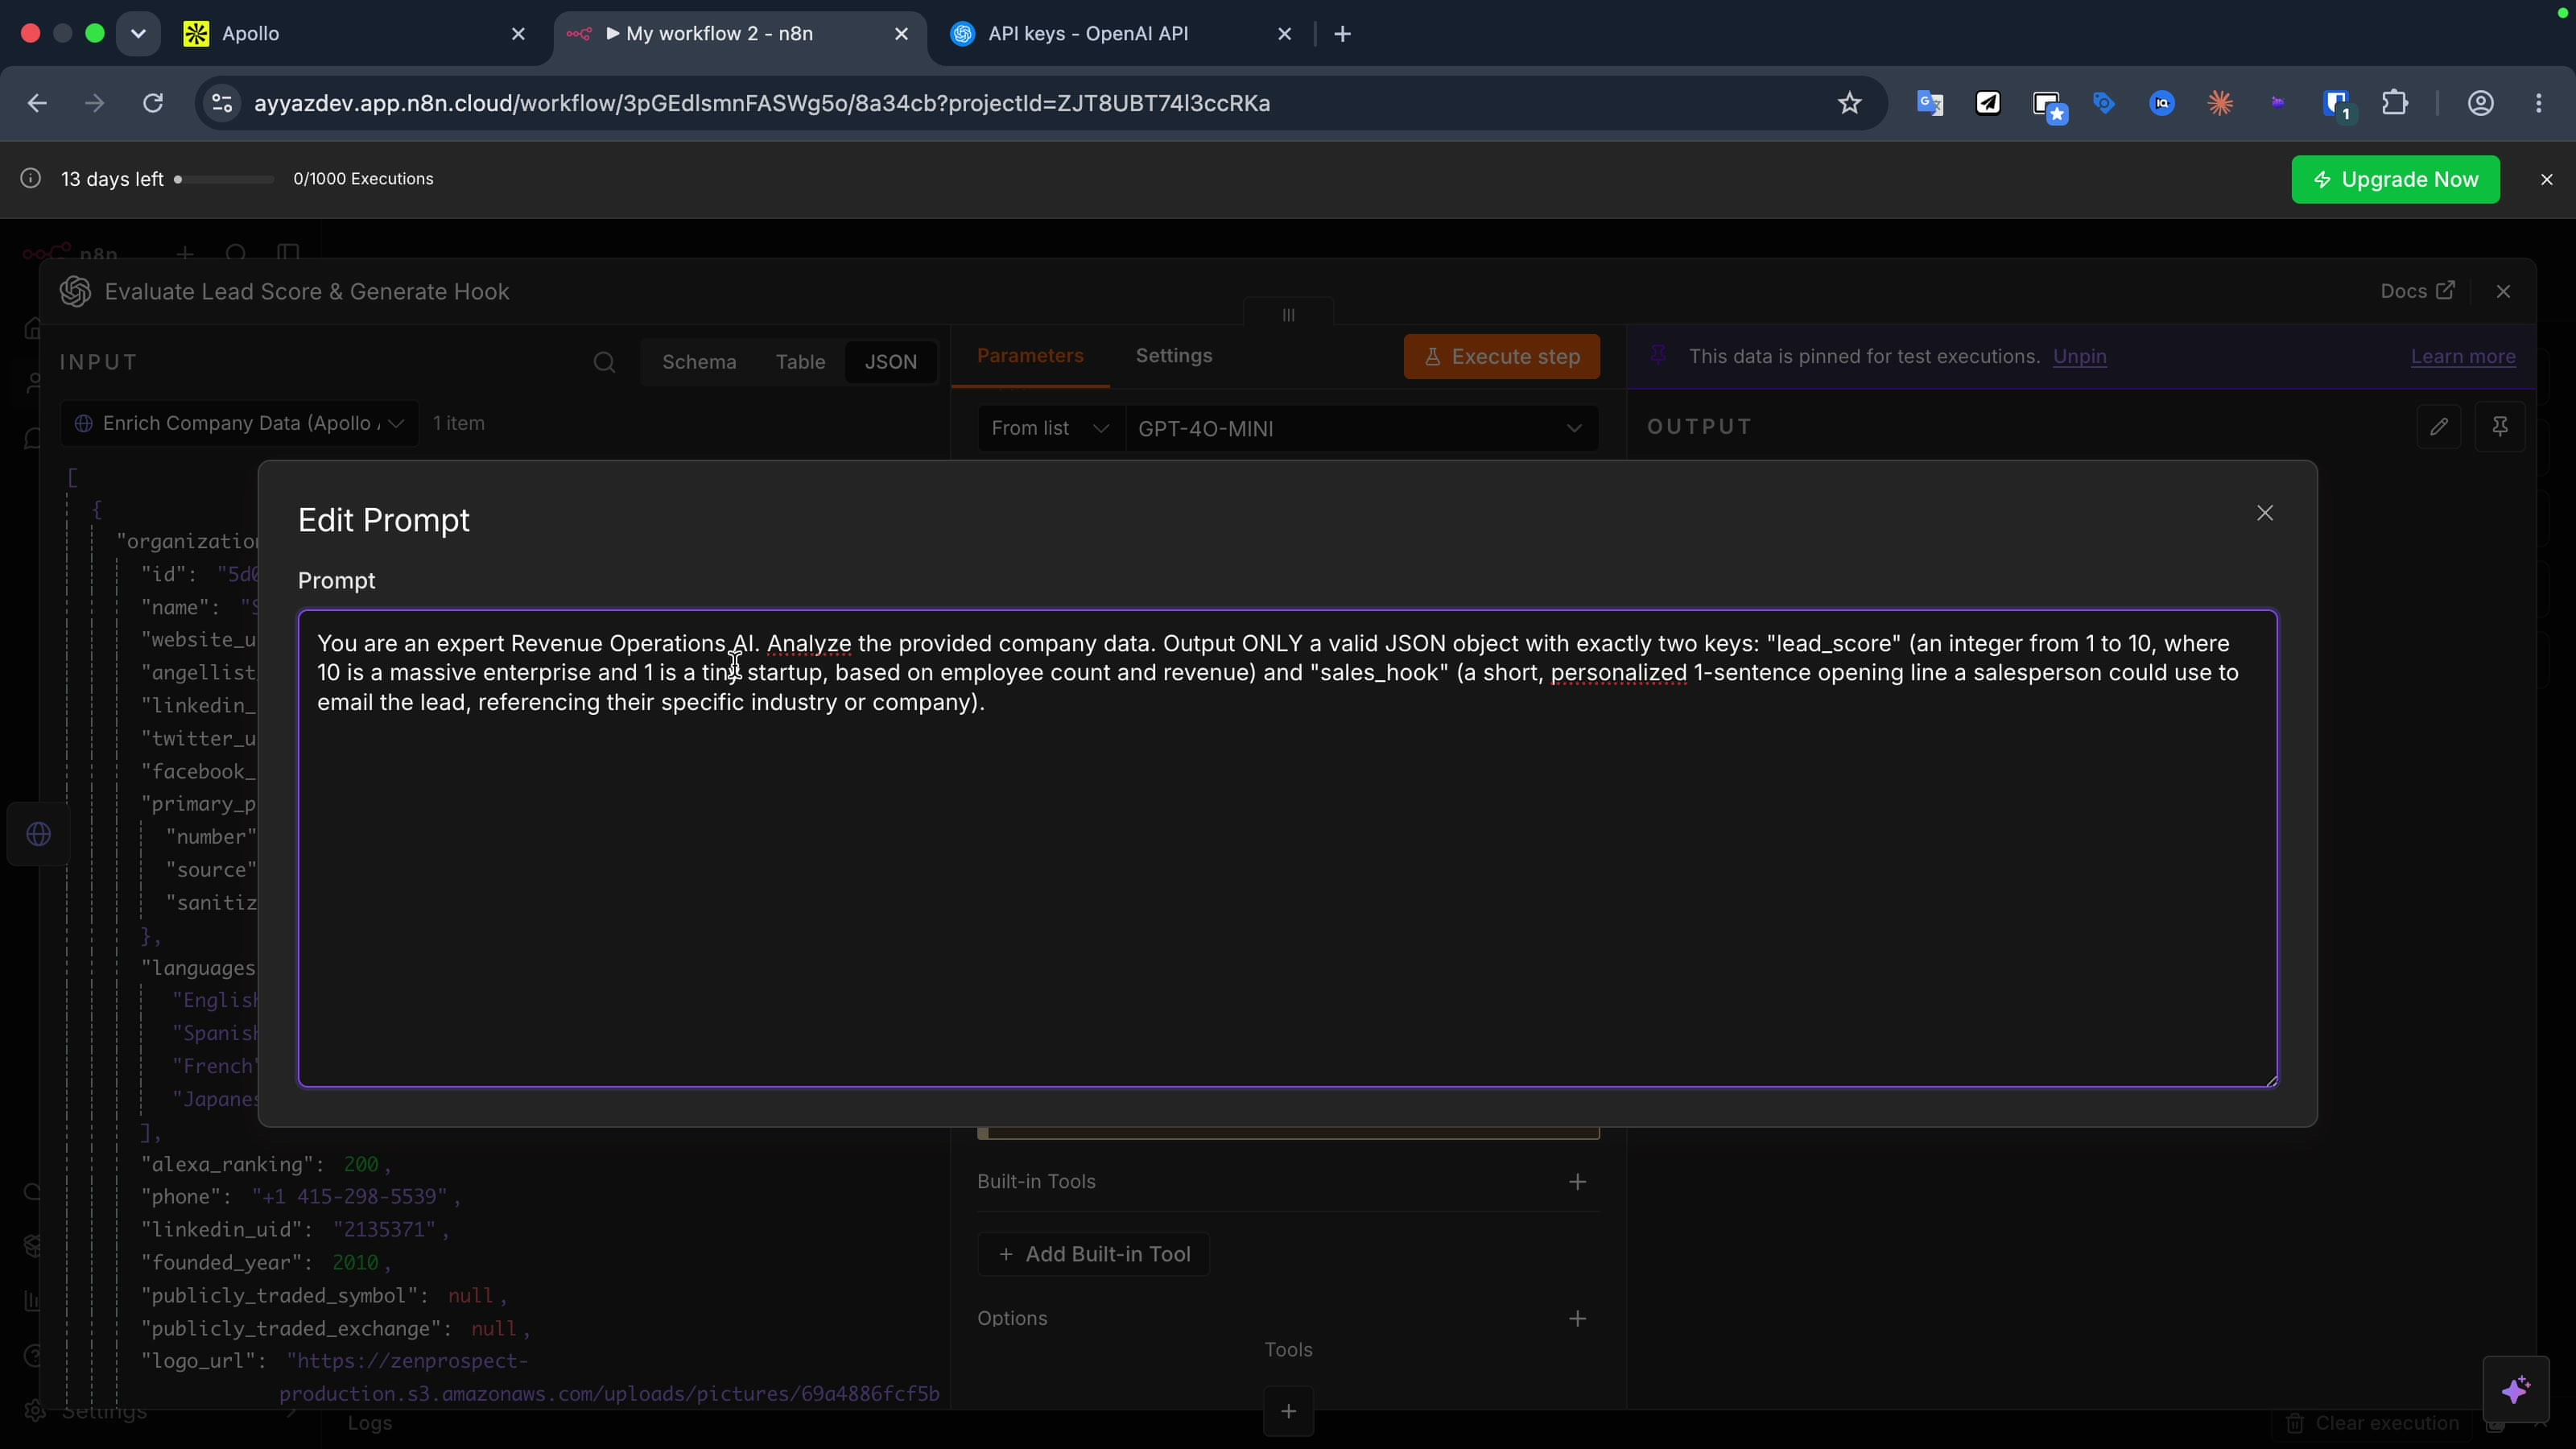Expand the Enrich Company Data node selector
2576x1449 pixels.
240,423
